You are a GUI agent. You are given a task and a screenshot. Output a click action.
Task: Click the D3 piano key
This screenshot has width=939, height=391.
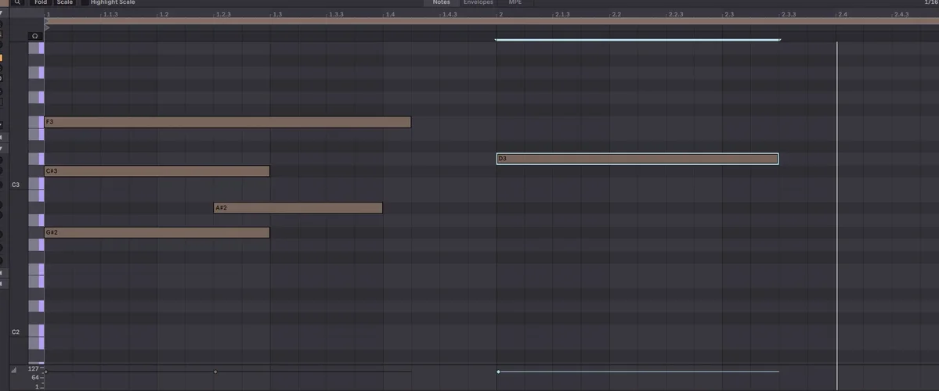[x=36, y=159]
